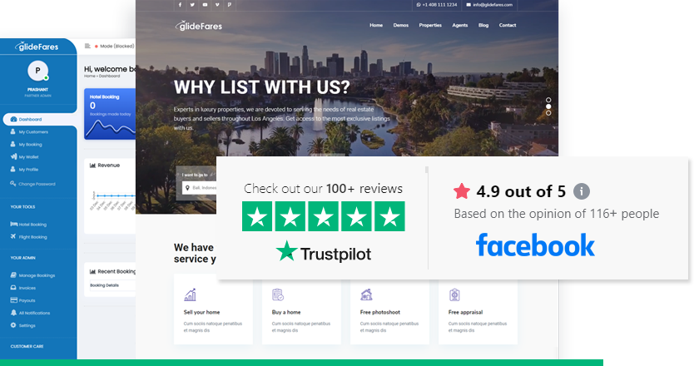This screenshot has height=366, width=694.
Task: Open the Blog menu item
Action: [x=483, y=25]
